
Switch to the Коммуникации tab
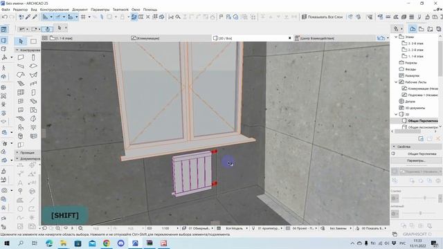pos(170,38)
